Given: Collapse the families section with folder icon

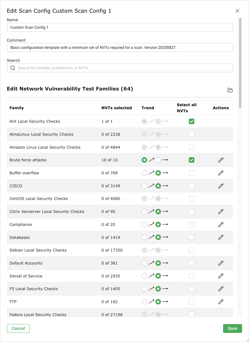Looking at the screenshot, I should (230, 90).
